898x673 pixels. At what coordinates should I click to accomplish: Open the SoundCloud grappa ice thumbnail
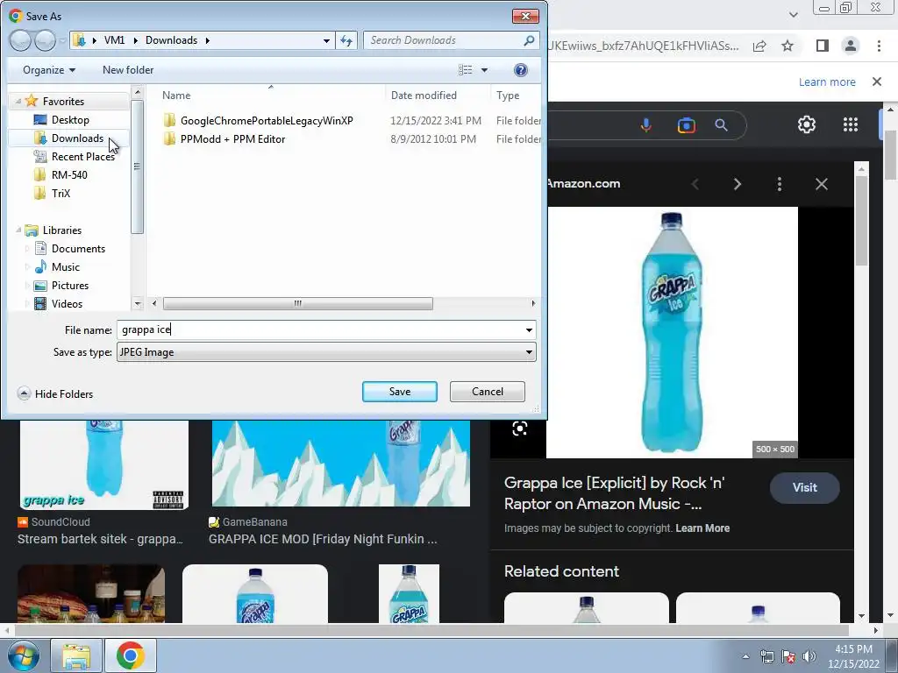click(104, 464)
